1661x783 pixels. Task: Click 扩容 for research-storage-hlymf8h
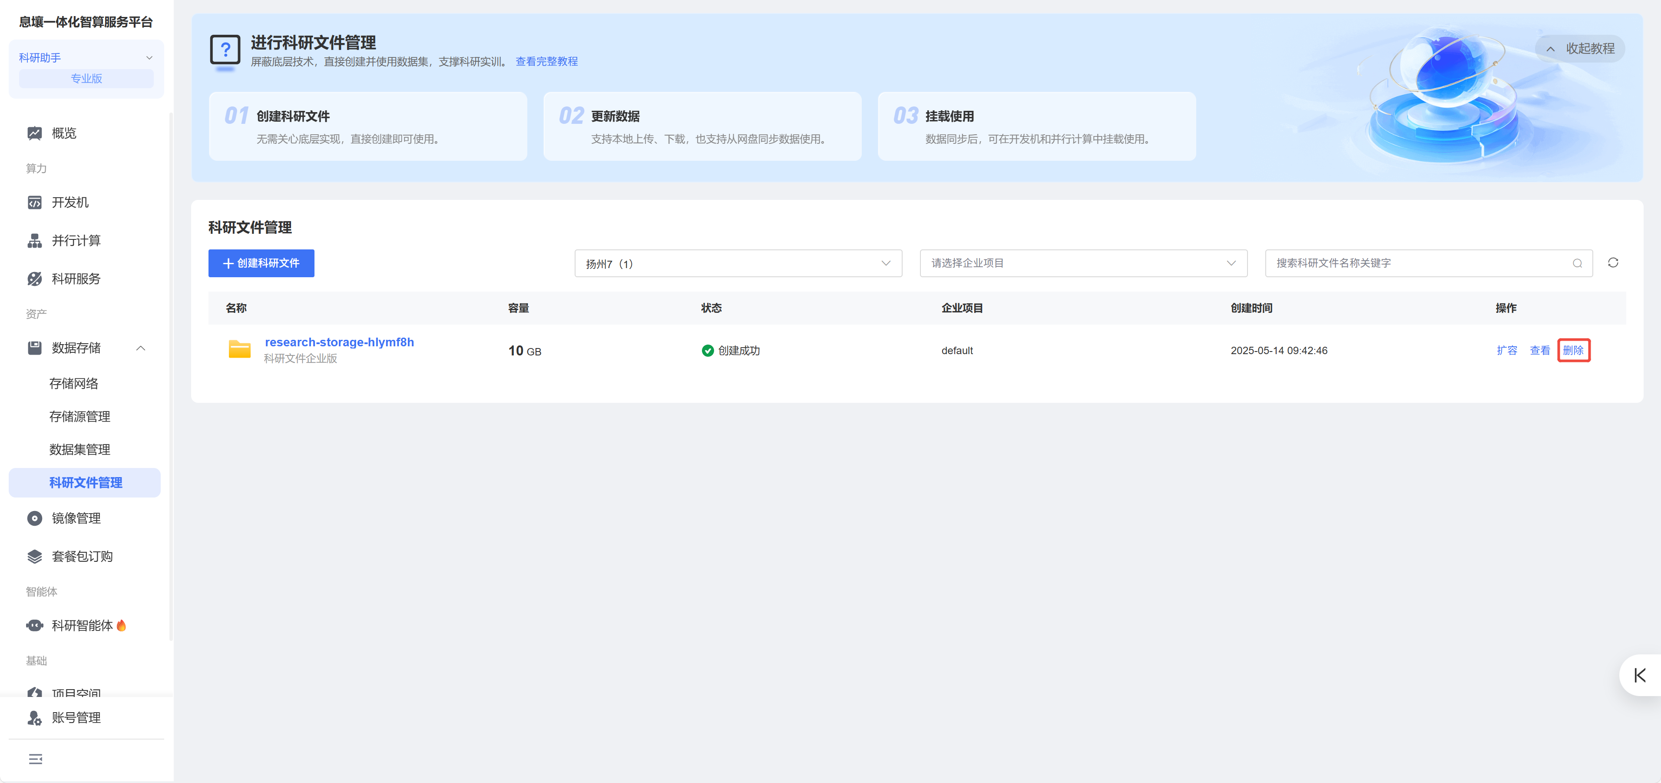[1506, 350]
